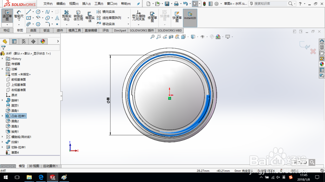This screenshot has height=182, width=325.
Task: Open the DisplayManager tab icon
Action: 43,41
